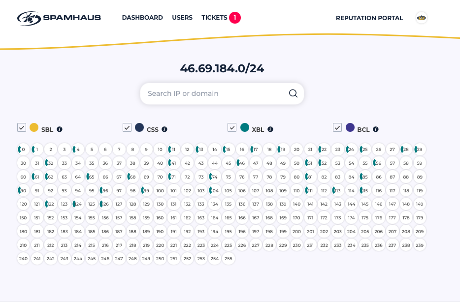The height and width of the screenshot is (302, 460).
Task: Select IP address 255 in the grid
Action: (228, 258)
